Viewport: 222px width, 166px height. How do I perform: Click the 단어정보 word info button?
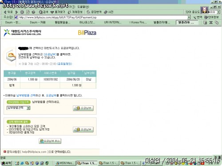(211, 17)
